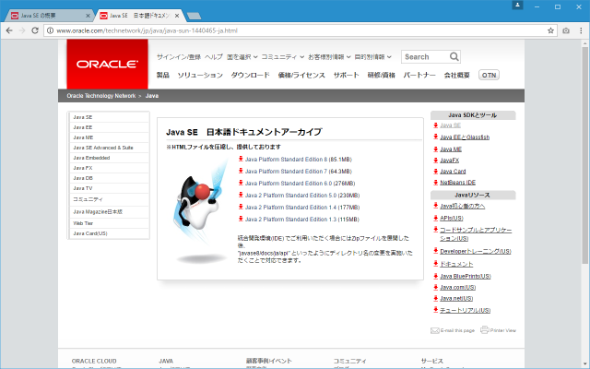
Task: Click the Duke mascot image
Action: pos(200,211)
